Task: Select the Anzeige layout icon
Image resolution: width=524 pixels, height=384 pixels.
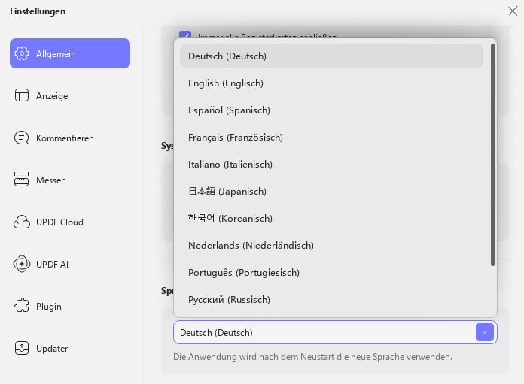Action: click(22, 95)
